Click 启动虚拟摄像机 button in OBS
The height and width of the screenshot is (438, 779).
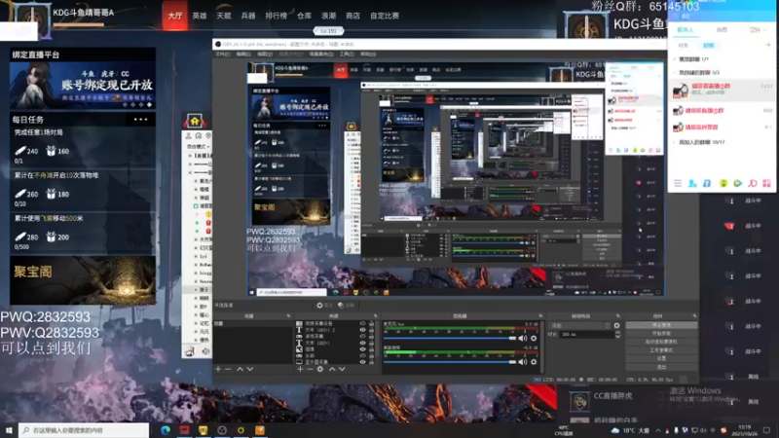click(661, 342)
